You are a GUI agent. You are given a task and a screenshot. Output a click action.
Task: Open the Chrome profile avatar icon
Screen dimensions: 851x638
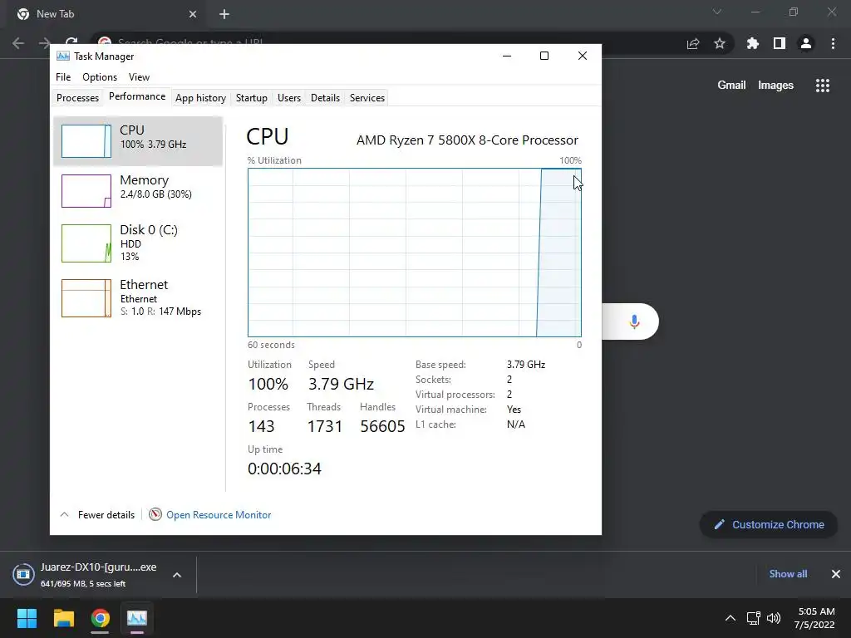806,43
